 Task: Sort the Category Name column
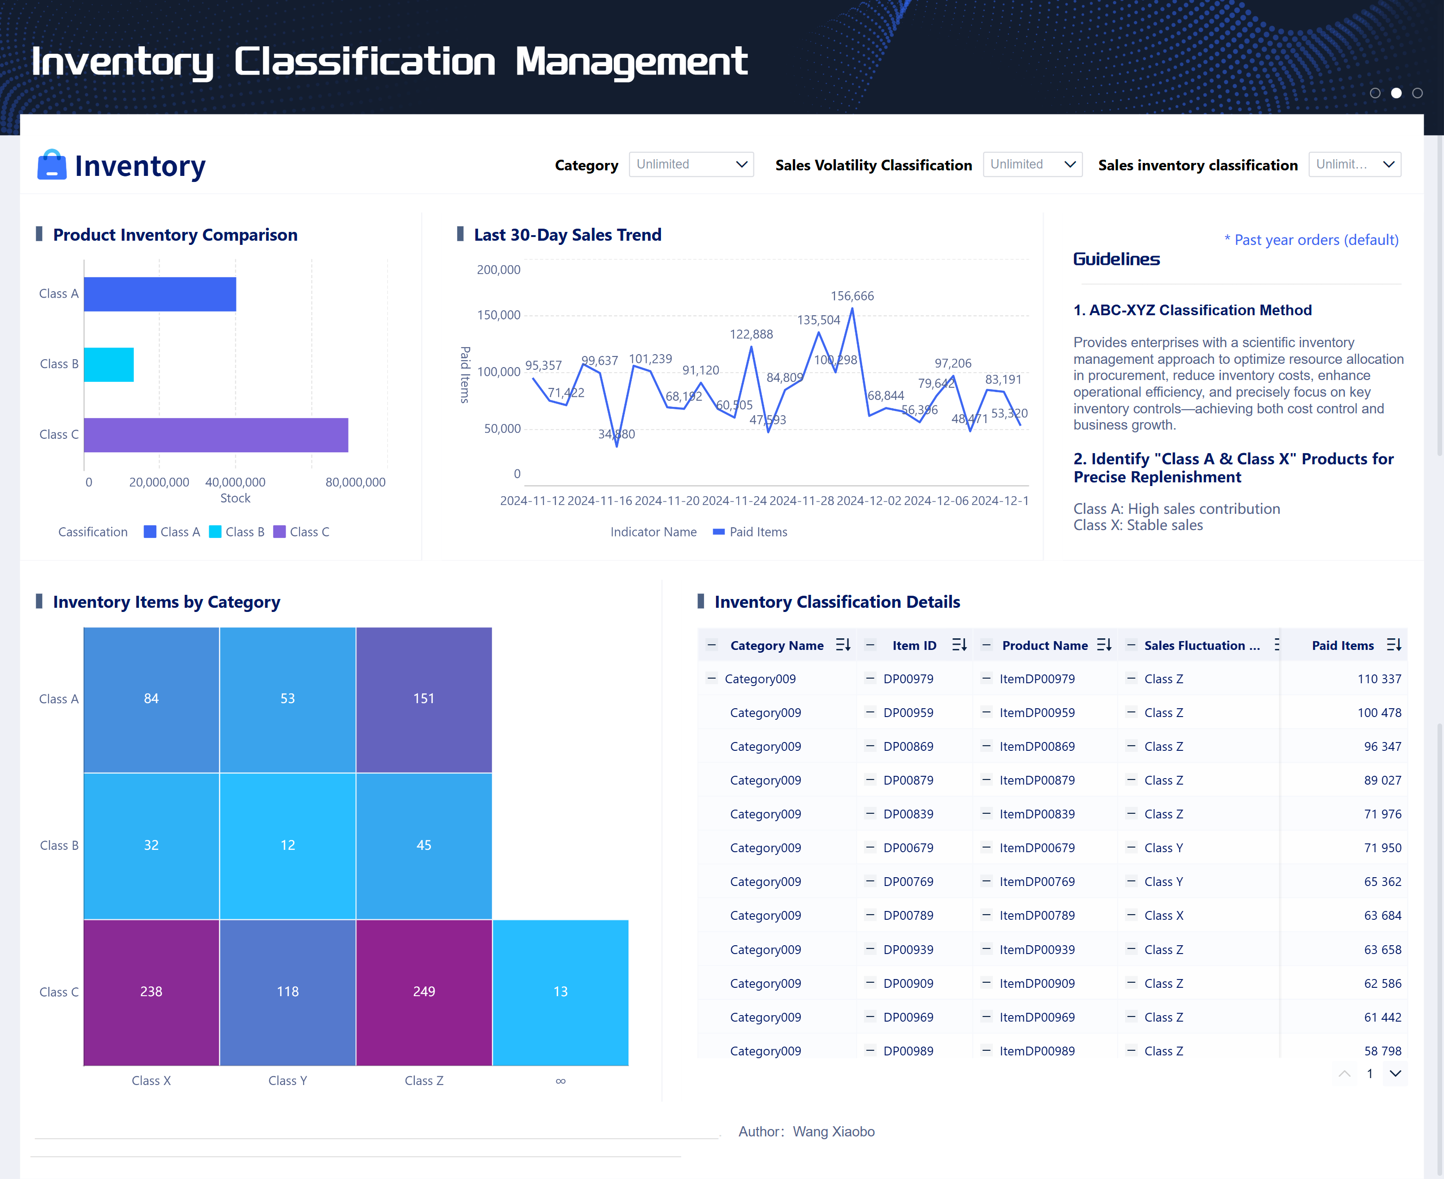(x=843, y=644)
